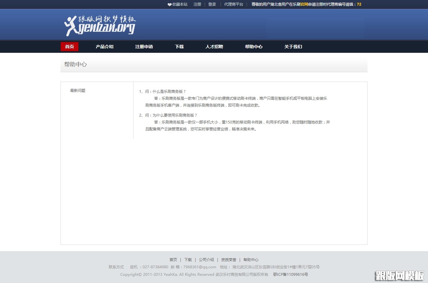Image resolution: width=428 pixels, height=283 pixels.
Task: Go to 人才招聘 page
Action: 214,46
